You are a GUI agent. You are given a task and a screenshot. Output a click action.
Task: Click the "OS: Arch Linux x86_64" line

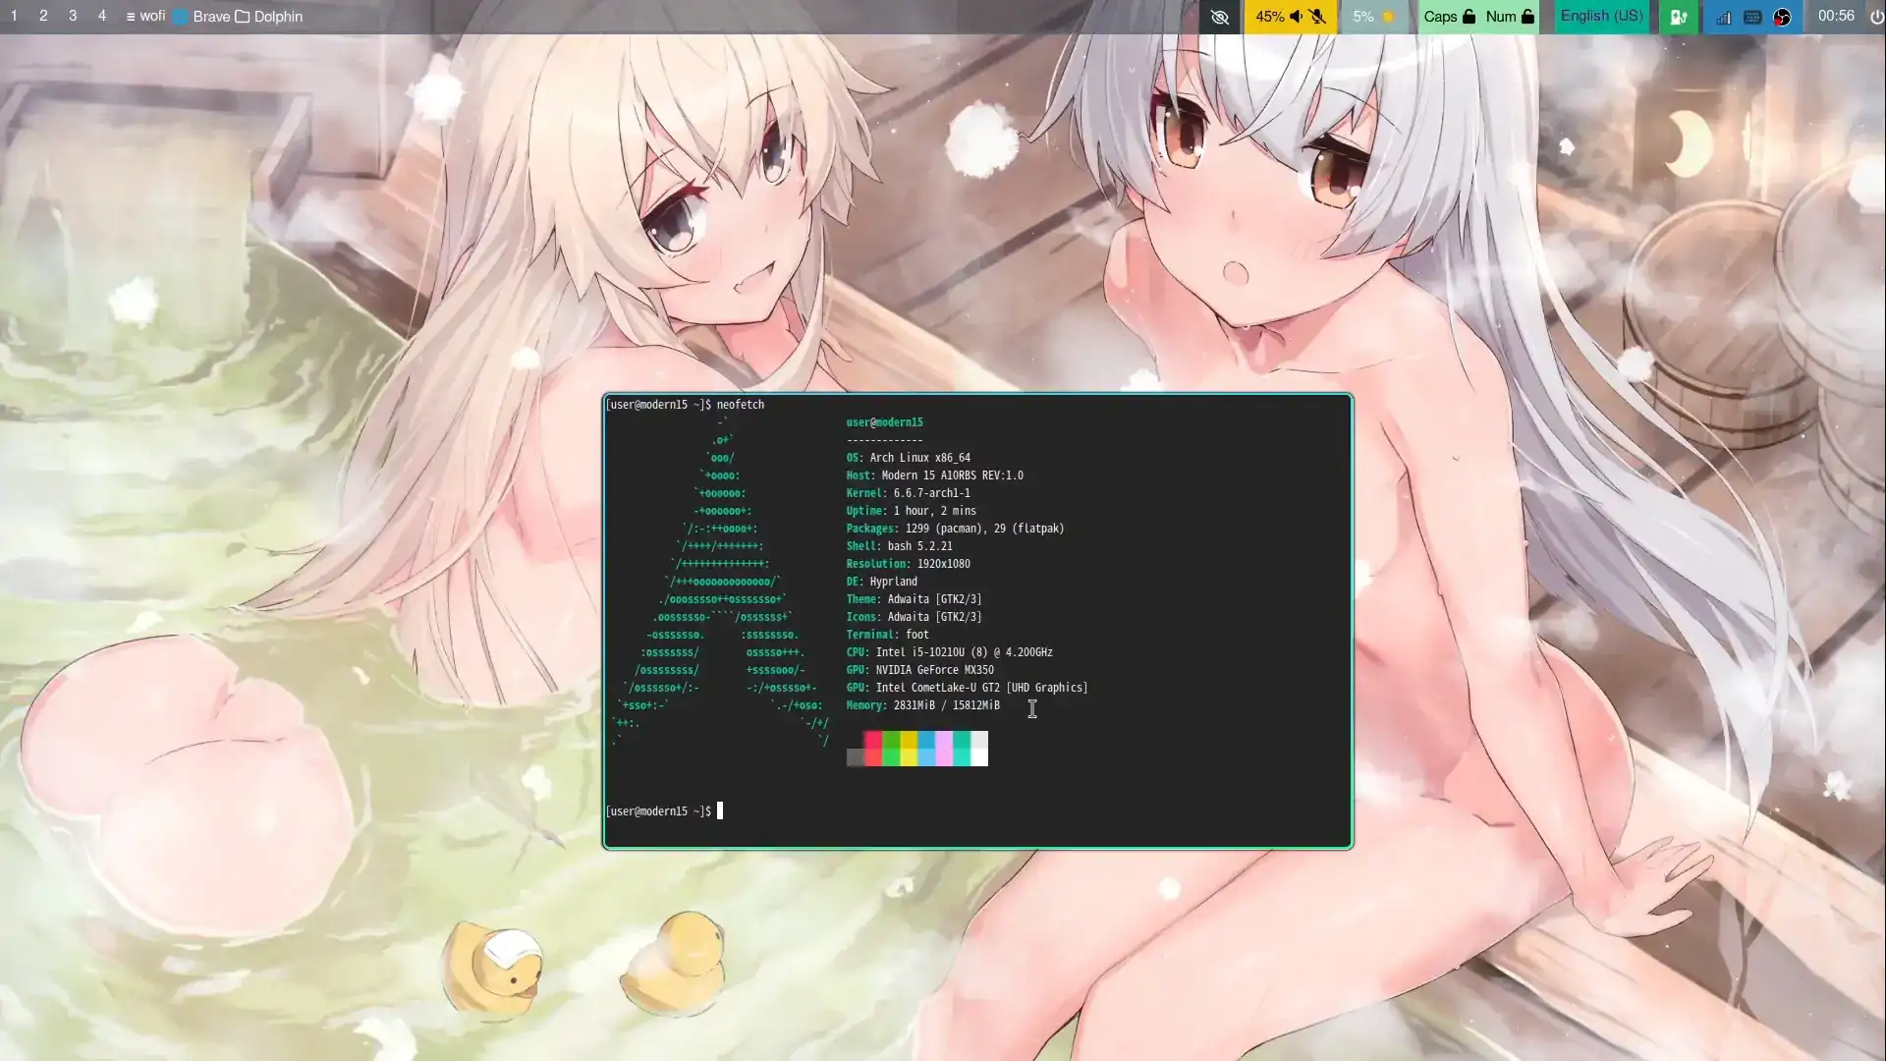click(908, 458)
